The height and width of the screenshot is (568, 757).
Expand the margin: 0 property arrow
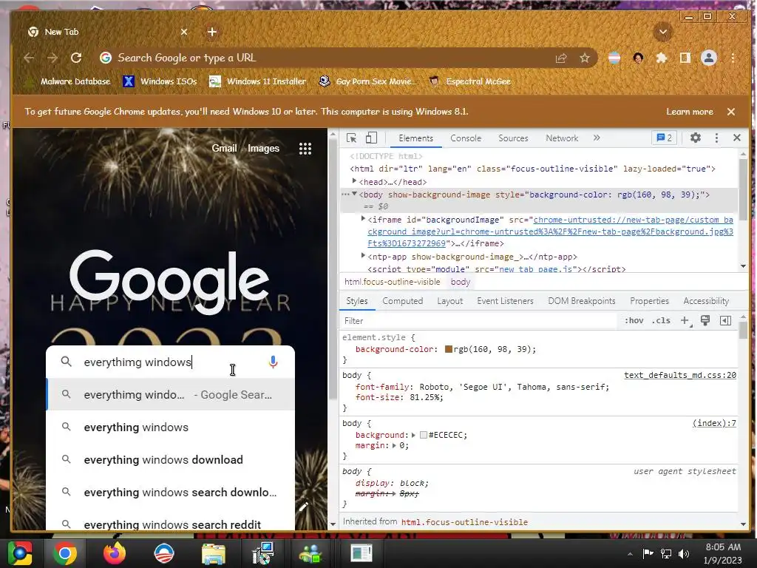click(395, 445)
